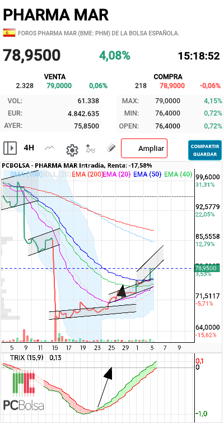Screen dimensions: 224x423
Task: Click the MAX value 79,0000
Action: pyautogui.click(x=168, y=101)
